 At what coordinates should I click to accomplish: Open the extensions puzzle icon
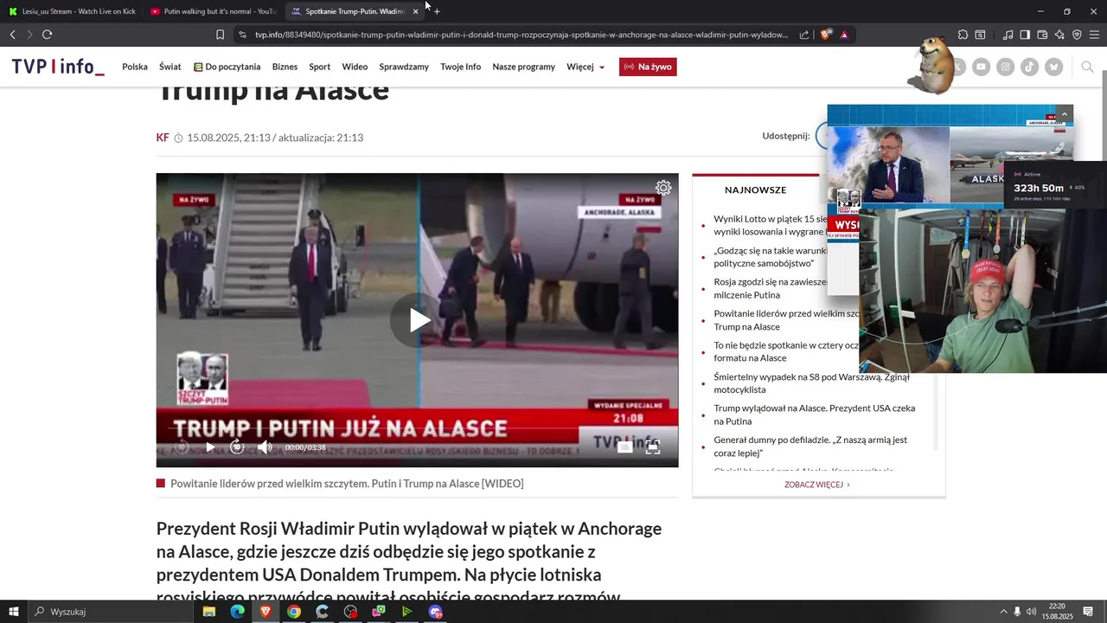tap(963, 35)
